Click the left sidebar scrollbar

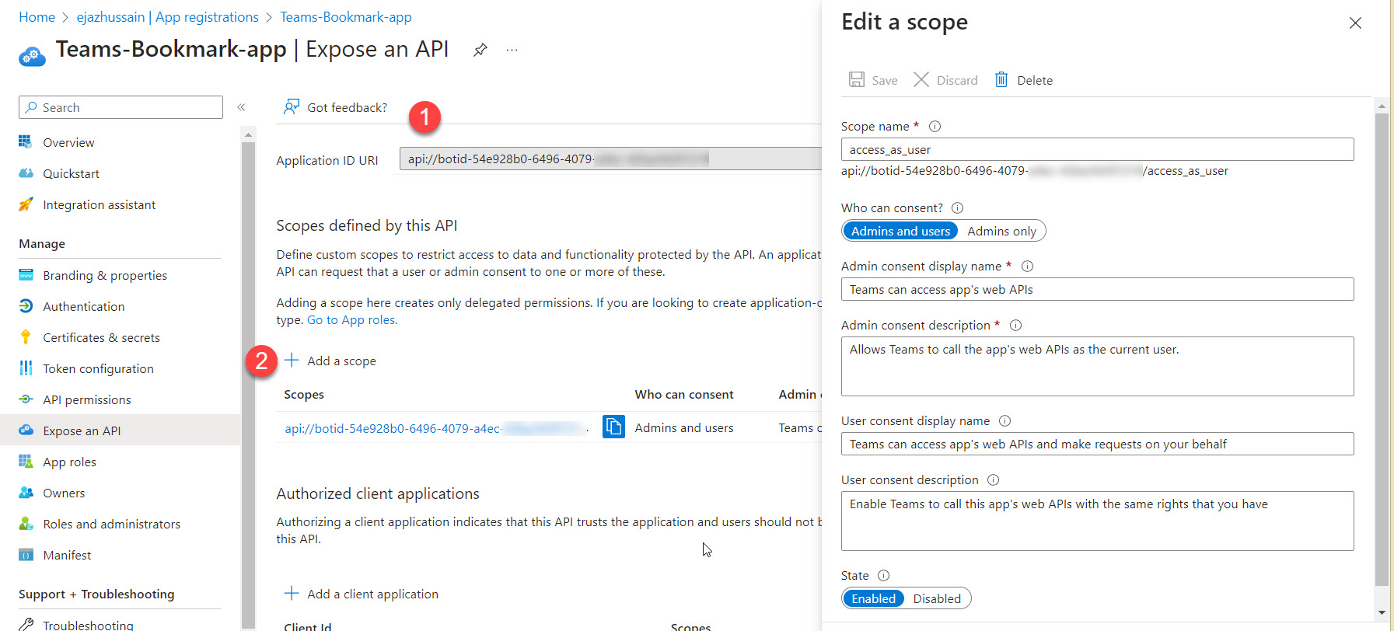click(x=249, y=385)
